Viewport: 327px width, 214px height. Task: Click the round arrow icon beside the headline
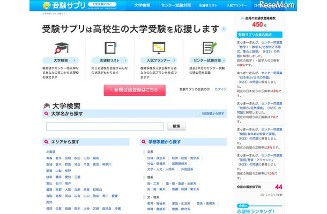coord(224,29)
